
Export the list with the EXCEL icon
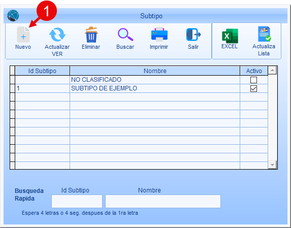230,36
